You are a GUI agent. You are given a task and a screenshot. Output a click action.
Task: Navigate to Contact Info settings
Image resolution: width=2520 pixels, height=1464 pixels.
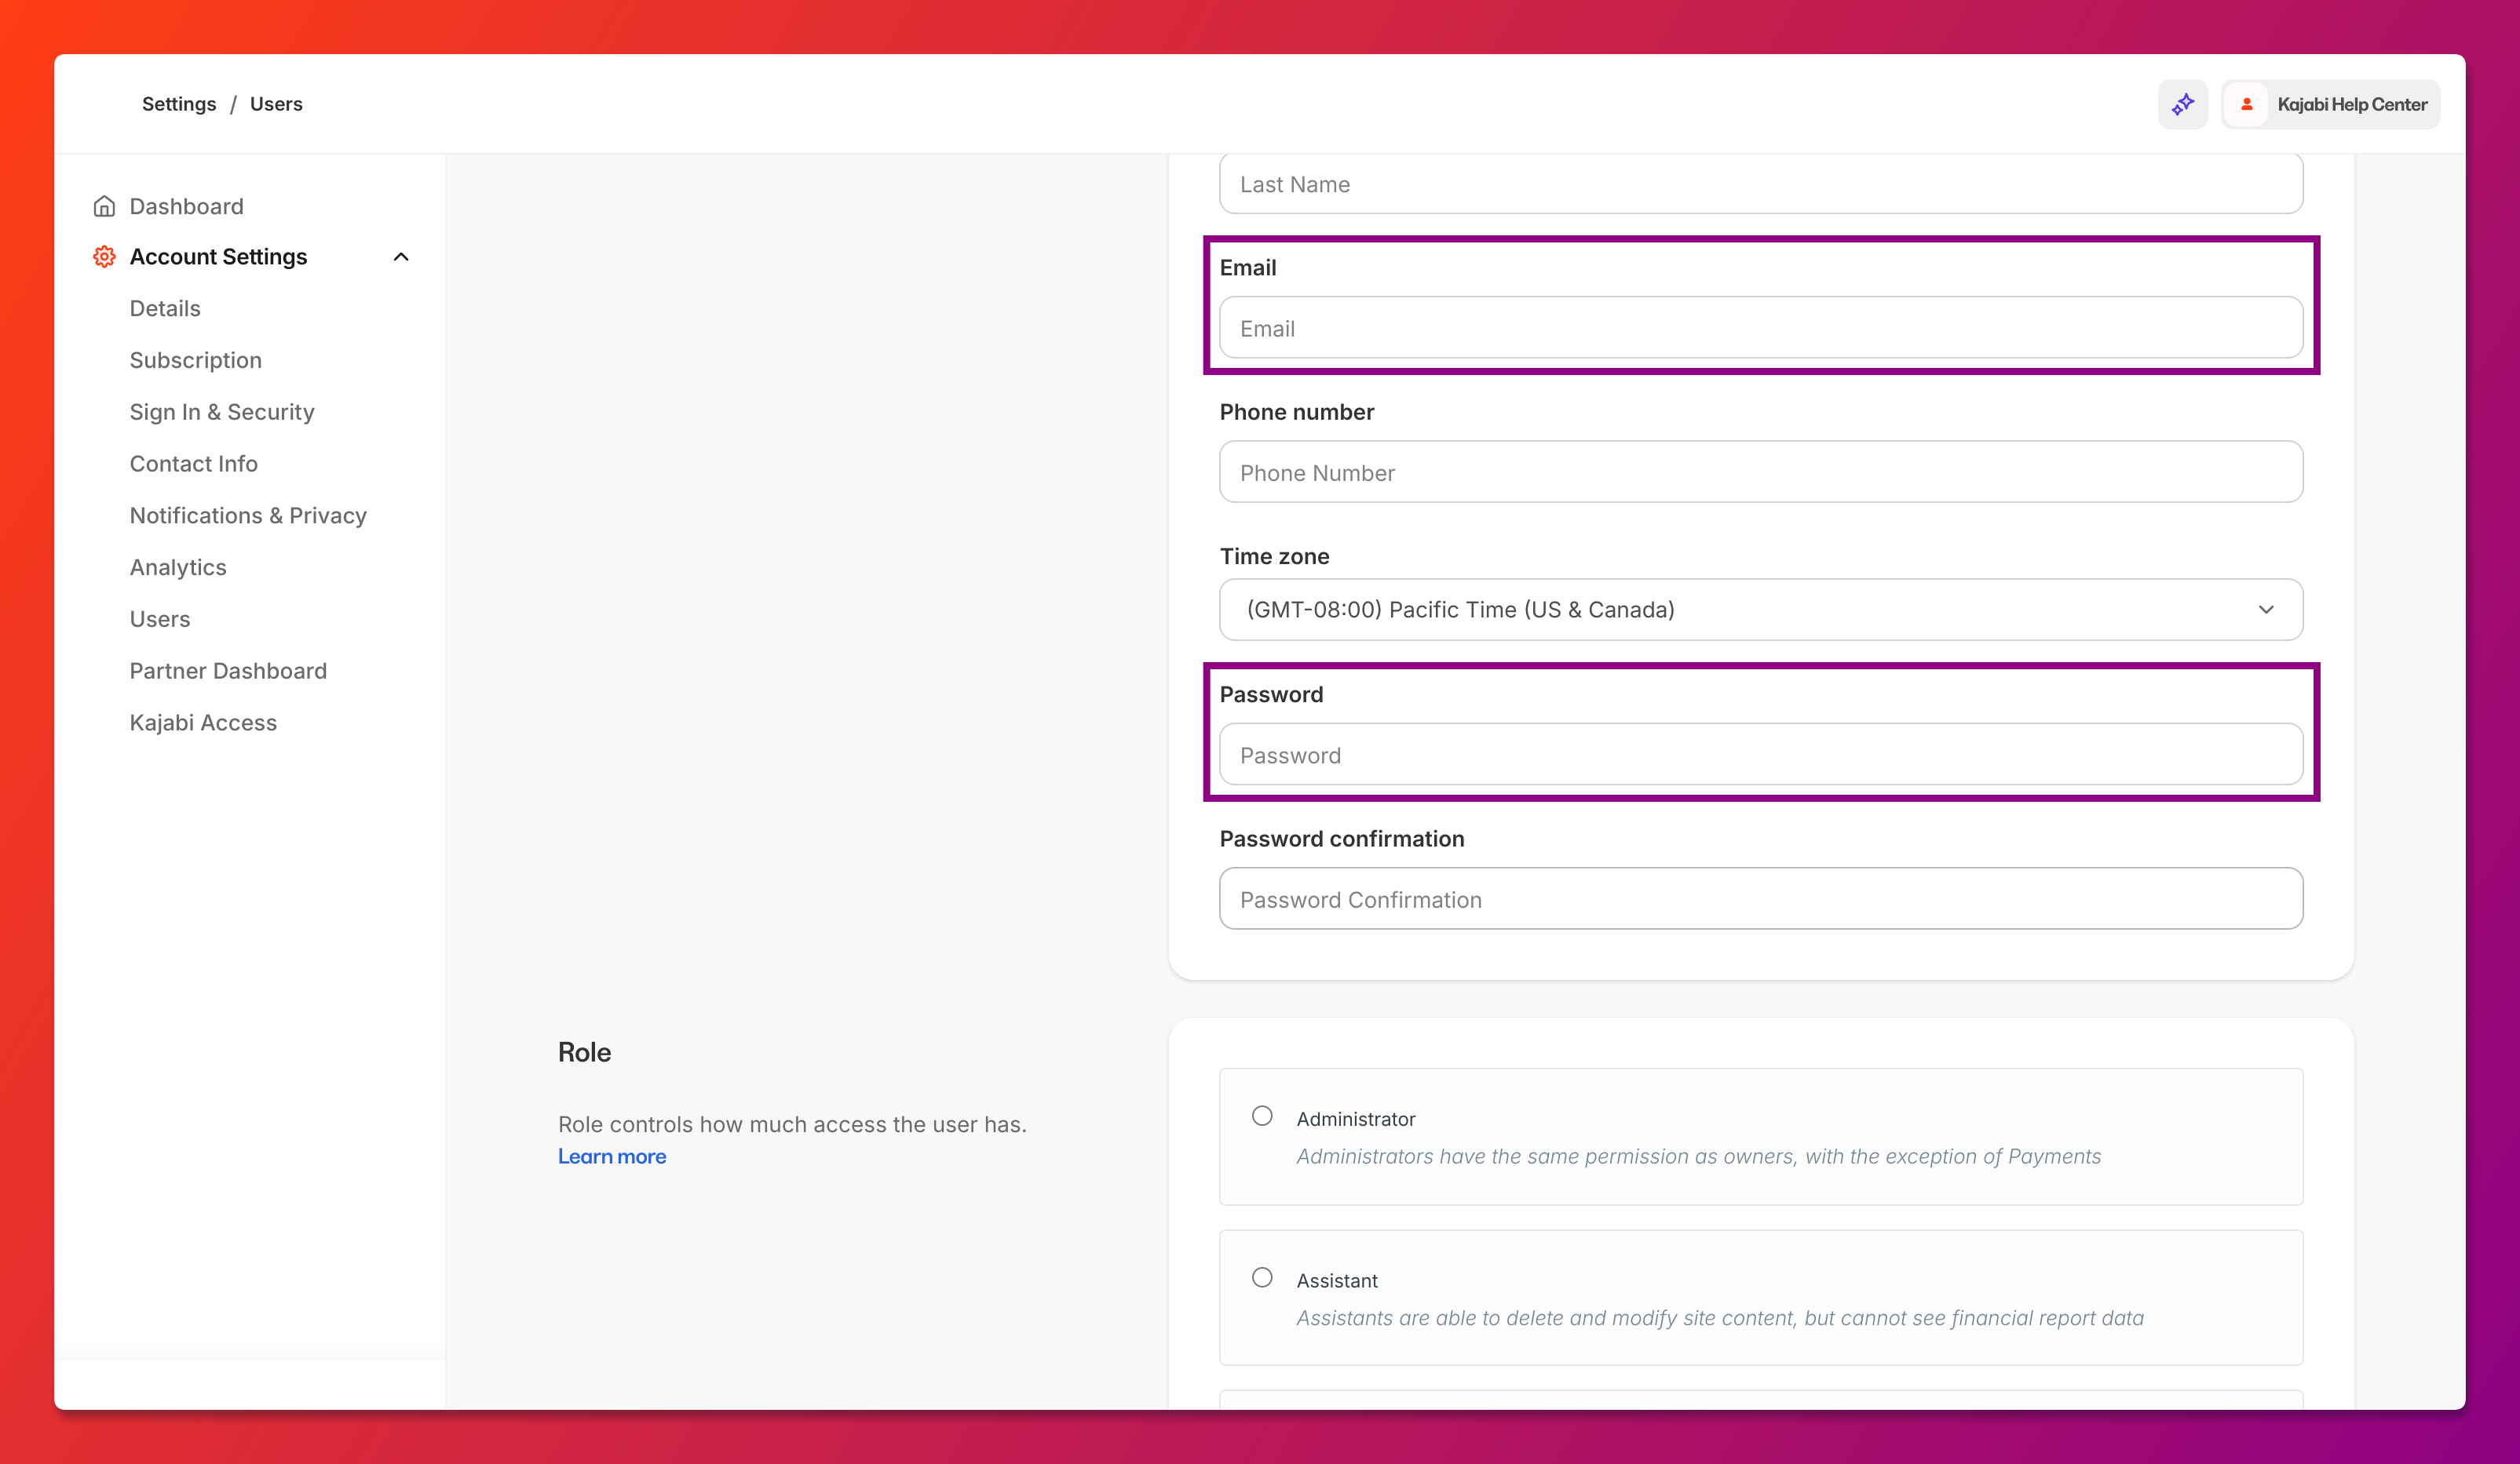[194, 464]
